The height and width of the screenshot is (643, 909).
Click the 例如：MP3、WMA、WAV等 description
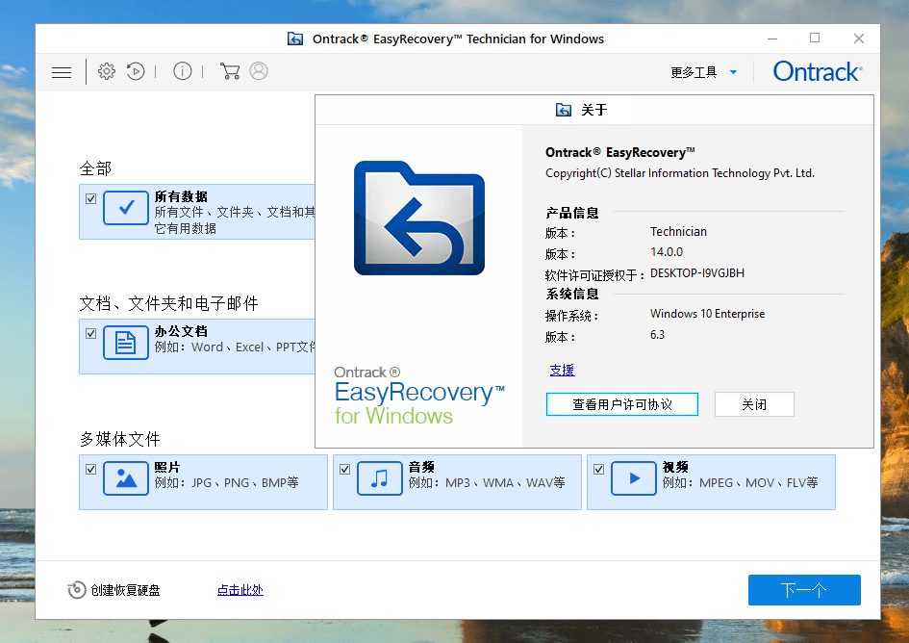(x=487, y=483)
